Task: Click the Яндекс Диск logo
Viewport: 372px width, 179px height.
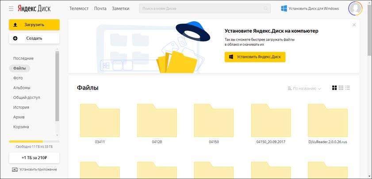Action: coord(34,9)
